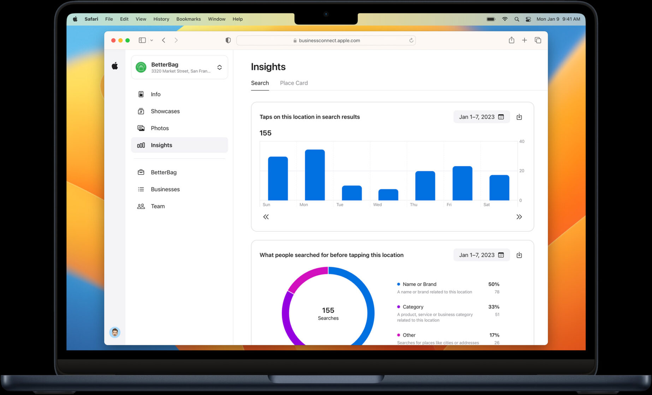
Task: Export the searches breakdown chart
Action: tap(519, 255)
